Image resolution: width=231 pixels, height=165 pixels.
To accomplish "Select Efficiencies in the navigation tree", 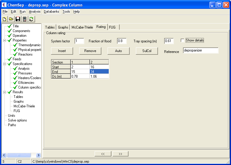I will (x=26, y=83).
